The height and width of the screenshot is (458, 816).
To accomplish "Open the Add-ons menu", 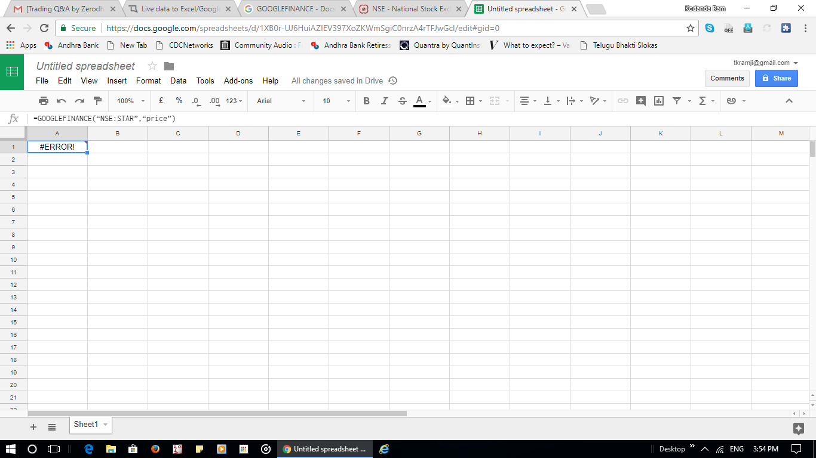I will pos(238,81).
